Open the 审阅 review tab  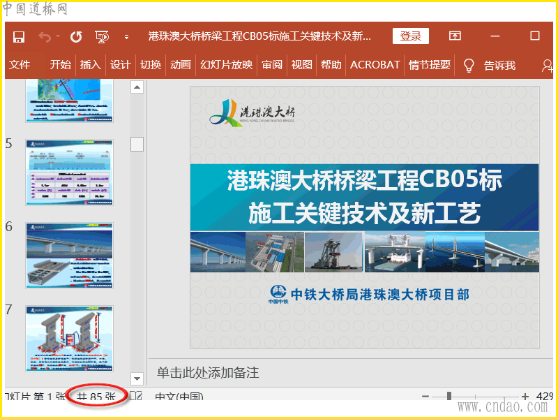(x=272, y=65)
